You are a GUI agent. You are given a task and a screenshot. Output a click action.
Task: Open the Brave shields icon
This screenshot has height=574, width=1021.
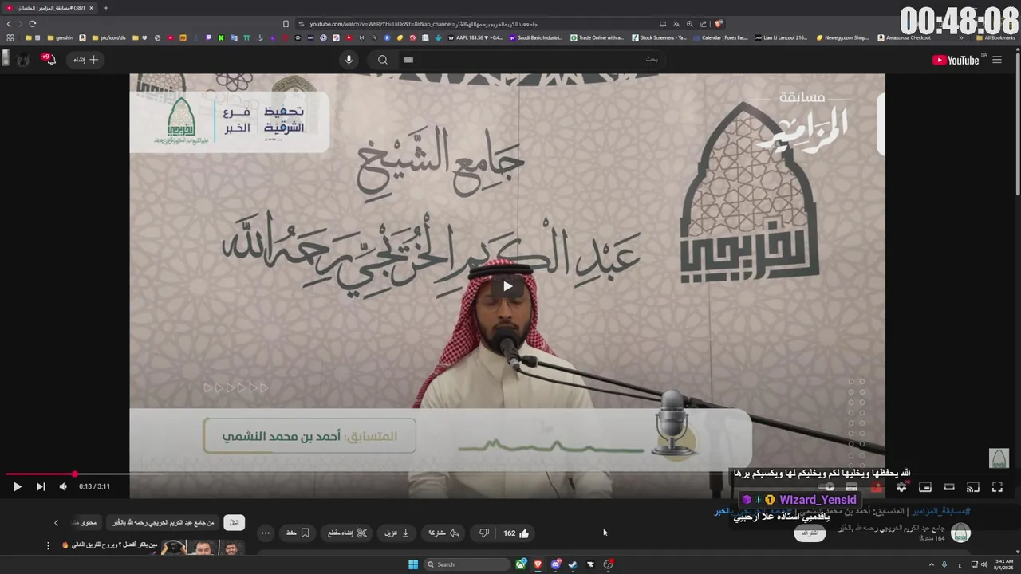[x=719, y=24]
